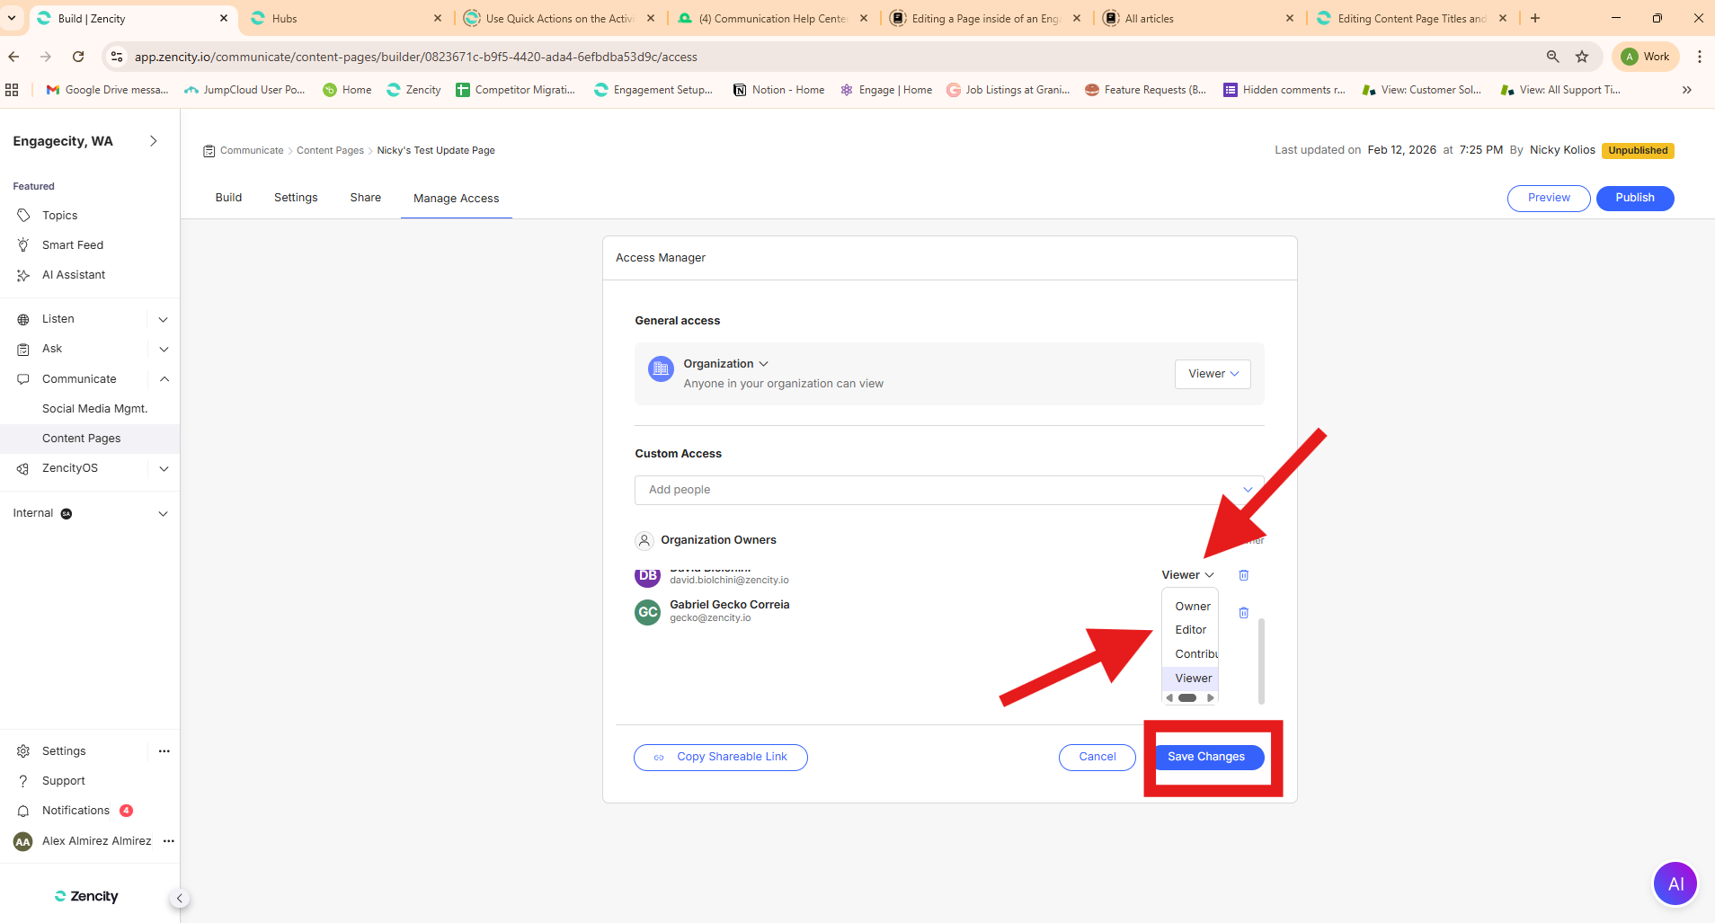The image size is (1715, 923).
Task: Collapse the sidebar with arrow icon
Action: tap(180, 898)
